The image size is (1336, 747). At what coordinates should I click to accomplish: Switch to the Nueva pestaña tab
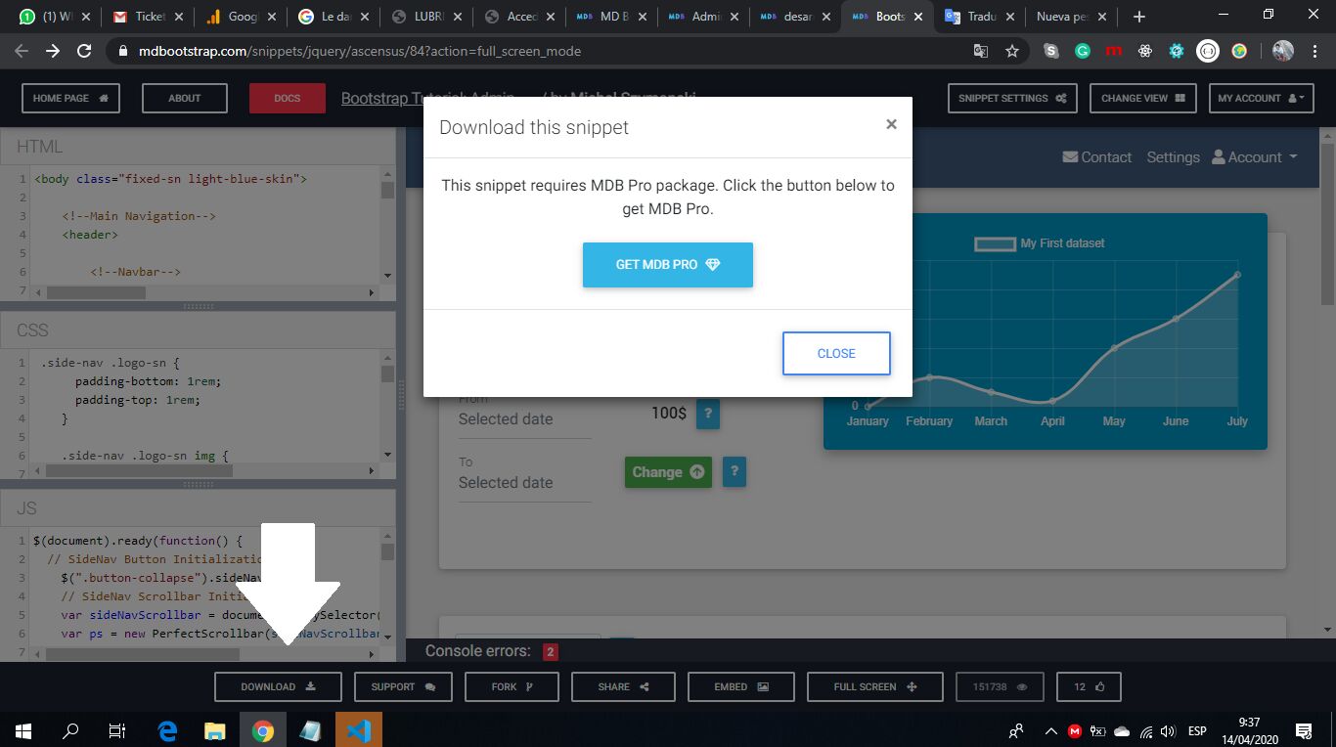coord(1070,17)
